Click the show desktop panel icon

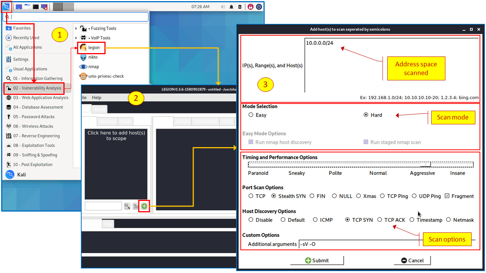(19, 6)
